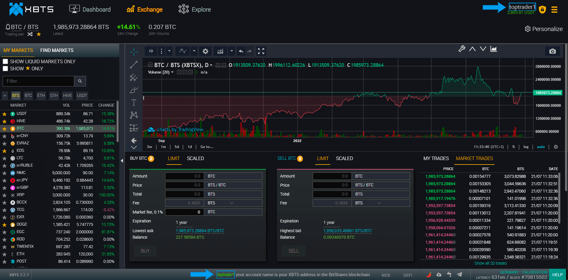This screenshot has width=568, height=280.
Task: Enable Show Liquid Markets Only checkbox
Action: coord(5,61)
